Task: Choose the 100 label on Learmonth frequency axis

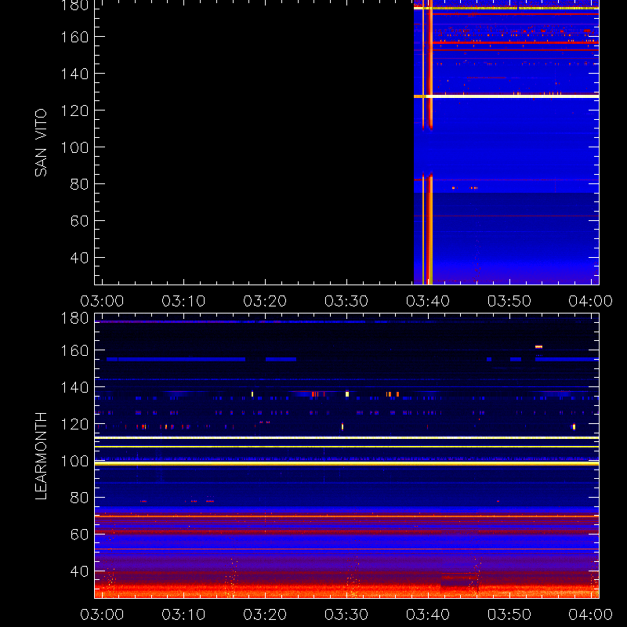Action: coord(74,461)
